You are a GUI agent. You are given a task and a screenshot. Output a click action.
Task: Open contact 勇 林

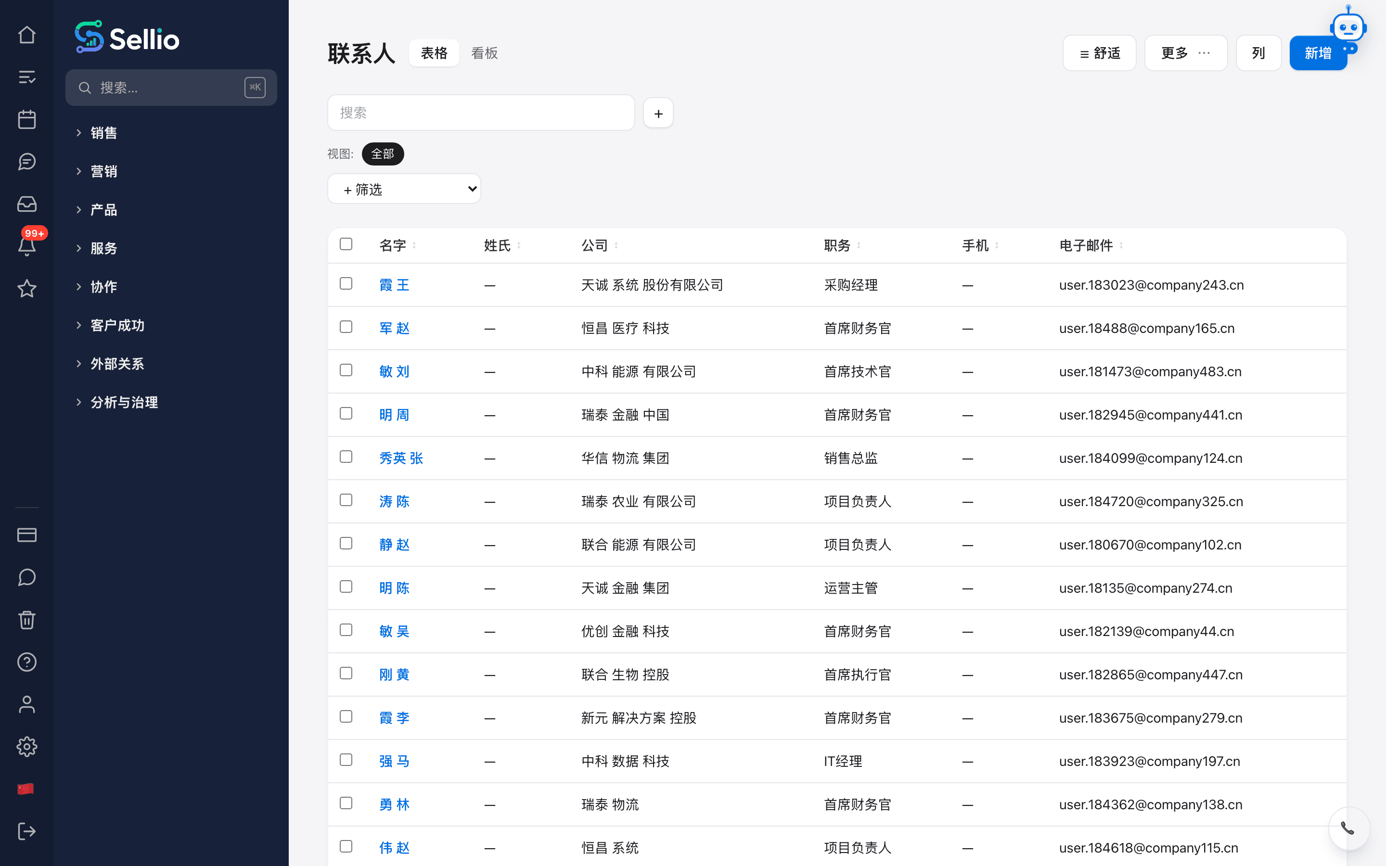click(394, 805)
